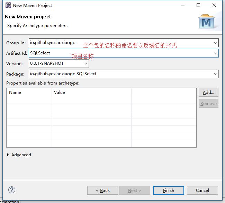
Task: Click the Name column header
Action: (29, 92)
